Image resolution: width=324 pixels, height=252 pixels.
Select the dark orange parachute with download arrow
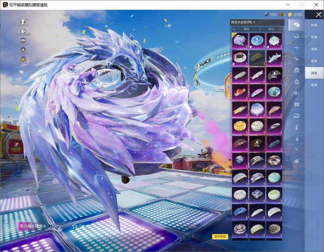pos(257,143)
